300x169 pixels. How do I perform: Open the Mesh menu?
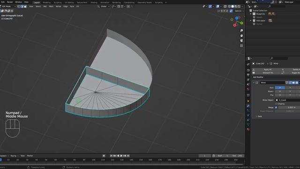(51, 6)
